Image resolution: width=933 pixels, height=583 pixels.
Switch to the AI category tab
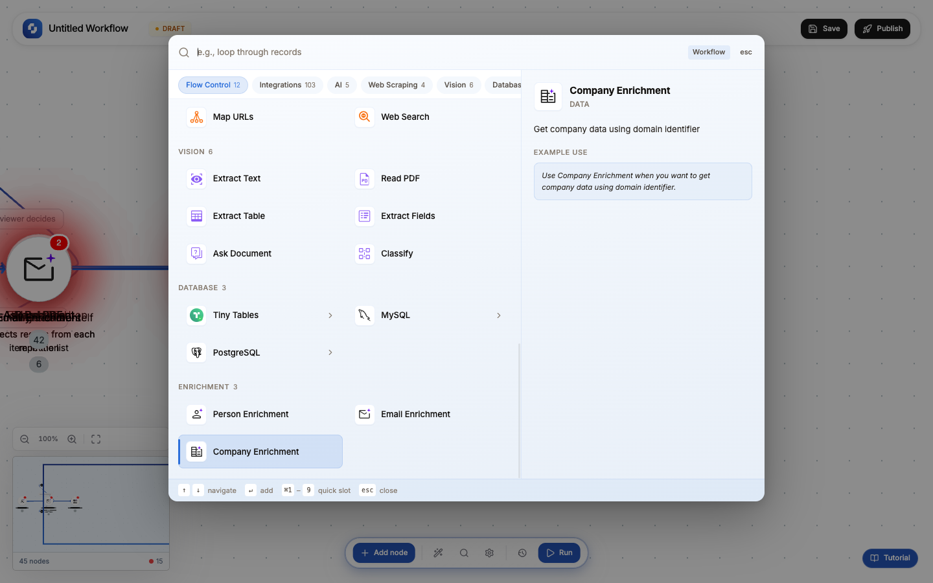pyautogui.click(x=342, y=85)
